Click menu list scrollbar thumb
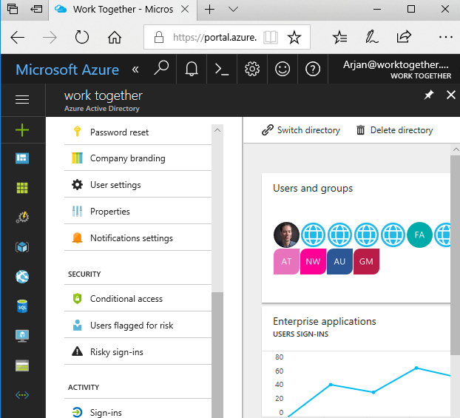Viewport: 460px width, 418px height. click(217, 355)
